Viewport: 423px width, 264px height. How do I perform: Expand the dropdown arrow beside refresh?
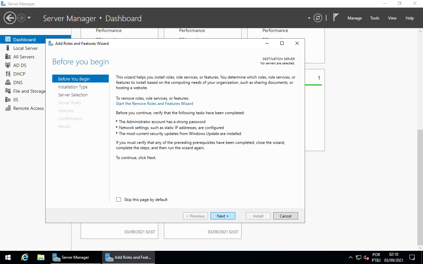(309, 18)
